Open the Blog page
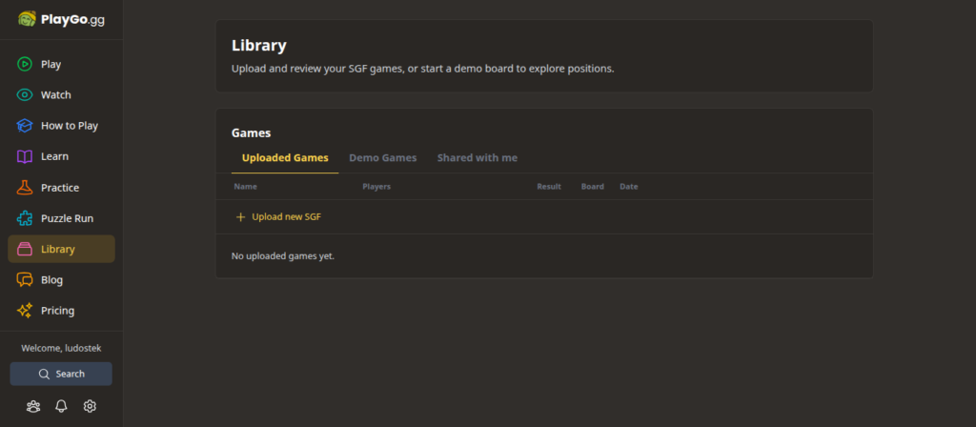This screenshot has width=976, height=427. click(51, 280)
